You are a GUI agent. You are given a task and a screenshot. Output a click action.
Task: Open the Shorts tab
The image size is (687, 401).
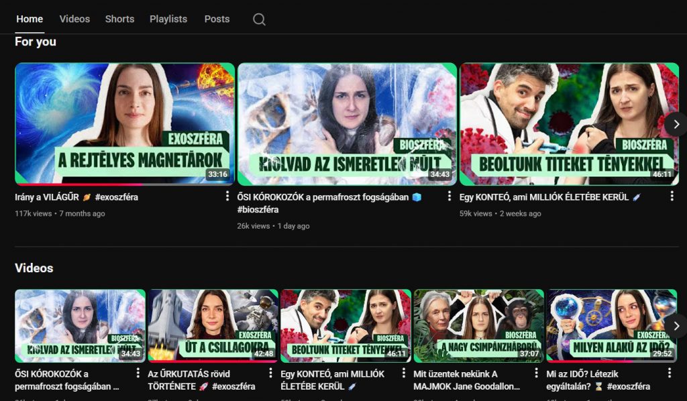[x=119, y=19]
